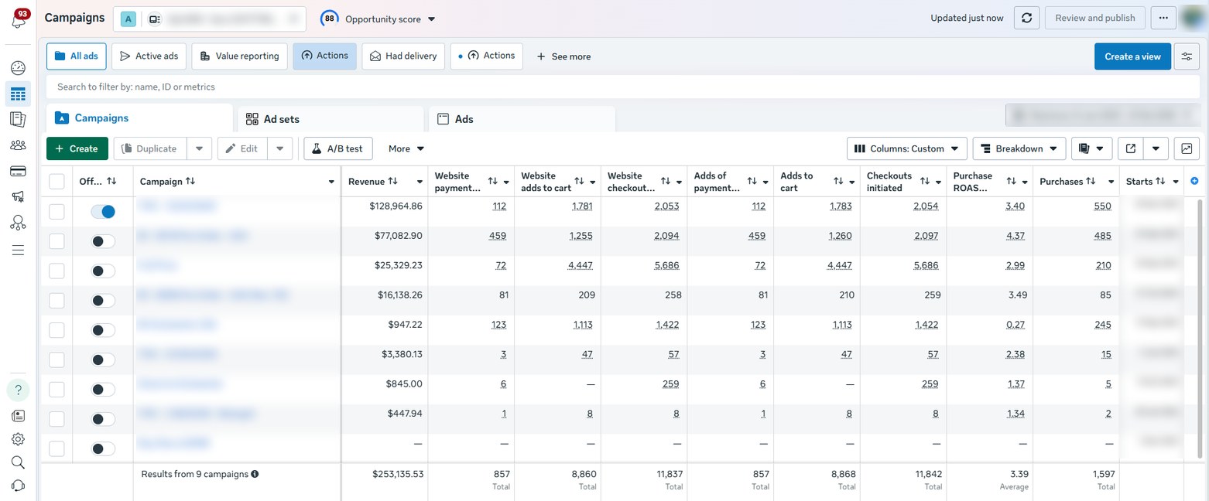Viewport: 1209px width, 501px height.
Task: Click the Purchase ROAS value 4.37
Action: 1015,236
